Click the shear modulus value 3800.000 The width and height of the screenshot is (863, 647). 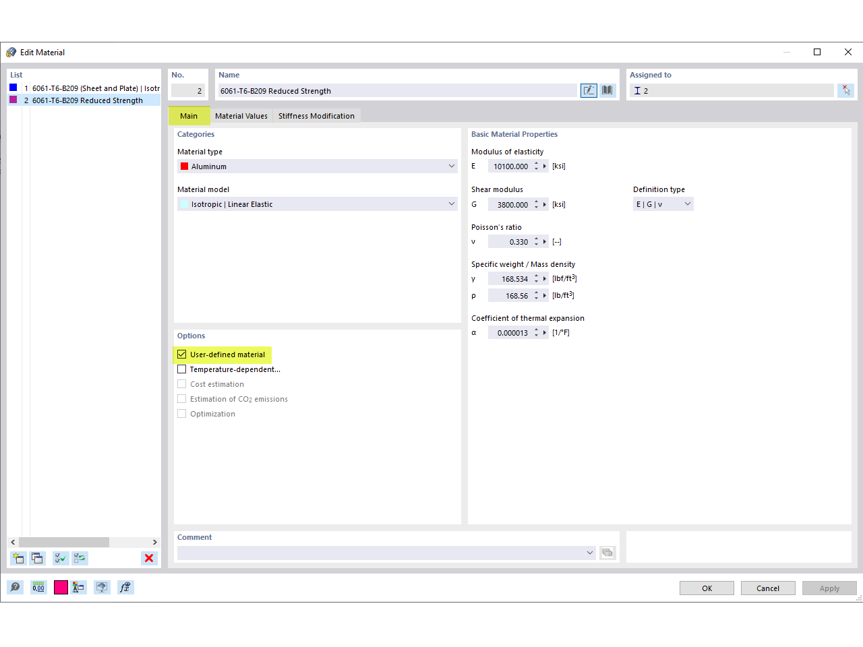(510, 205)
